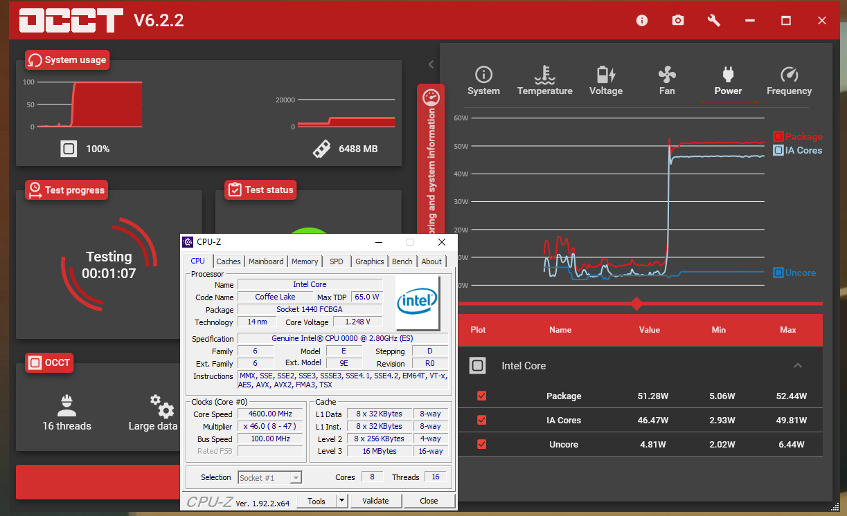Collapse the Intel Core sensor group
This screenshot has width=847, height=516.
pyautogui.click(x=798, y=365)
